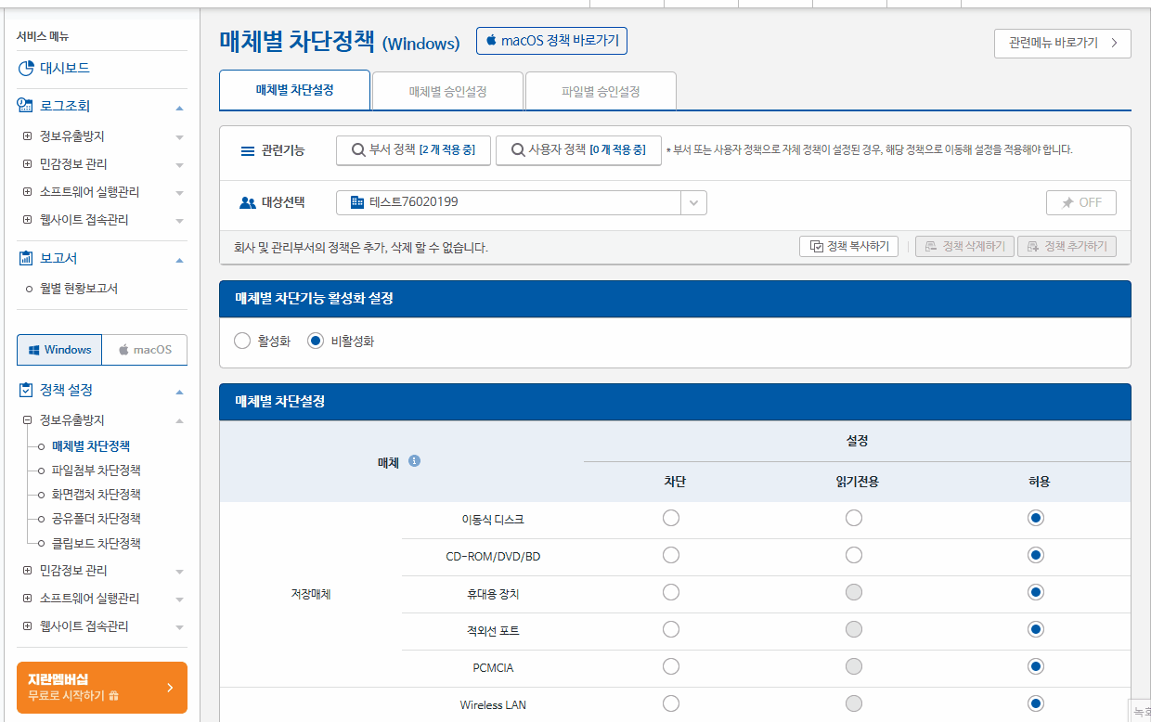The image size is (1151, 722).
Task: Open macOS 정책 바로가기
Action: coord(551,40)
